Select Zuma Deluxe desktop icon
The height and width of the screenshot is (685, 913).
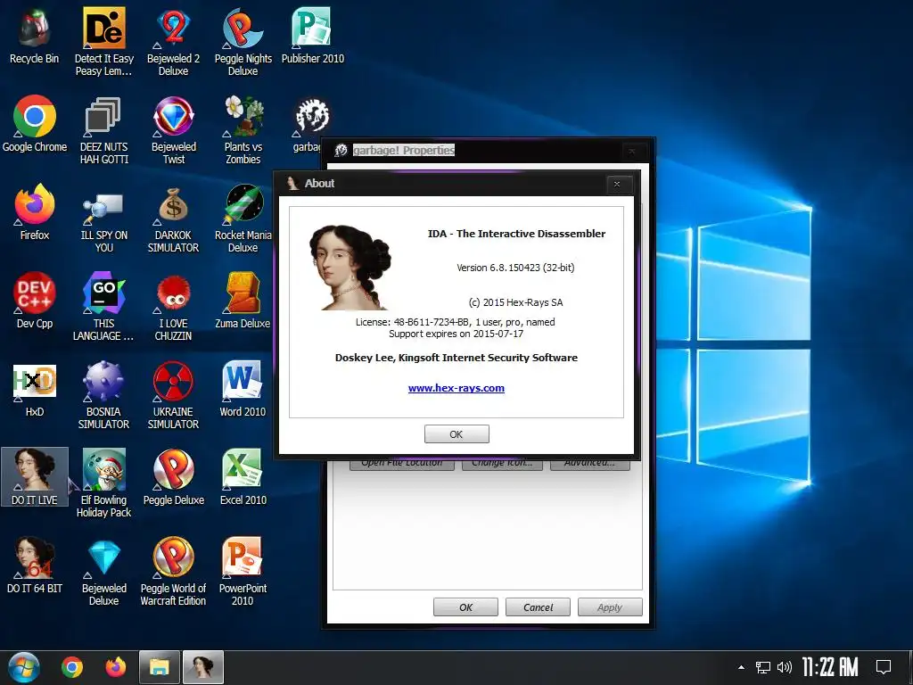(x=243, y=301)
